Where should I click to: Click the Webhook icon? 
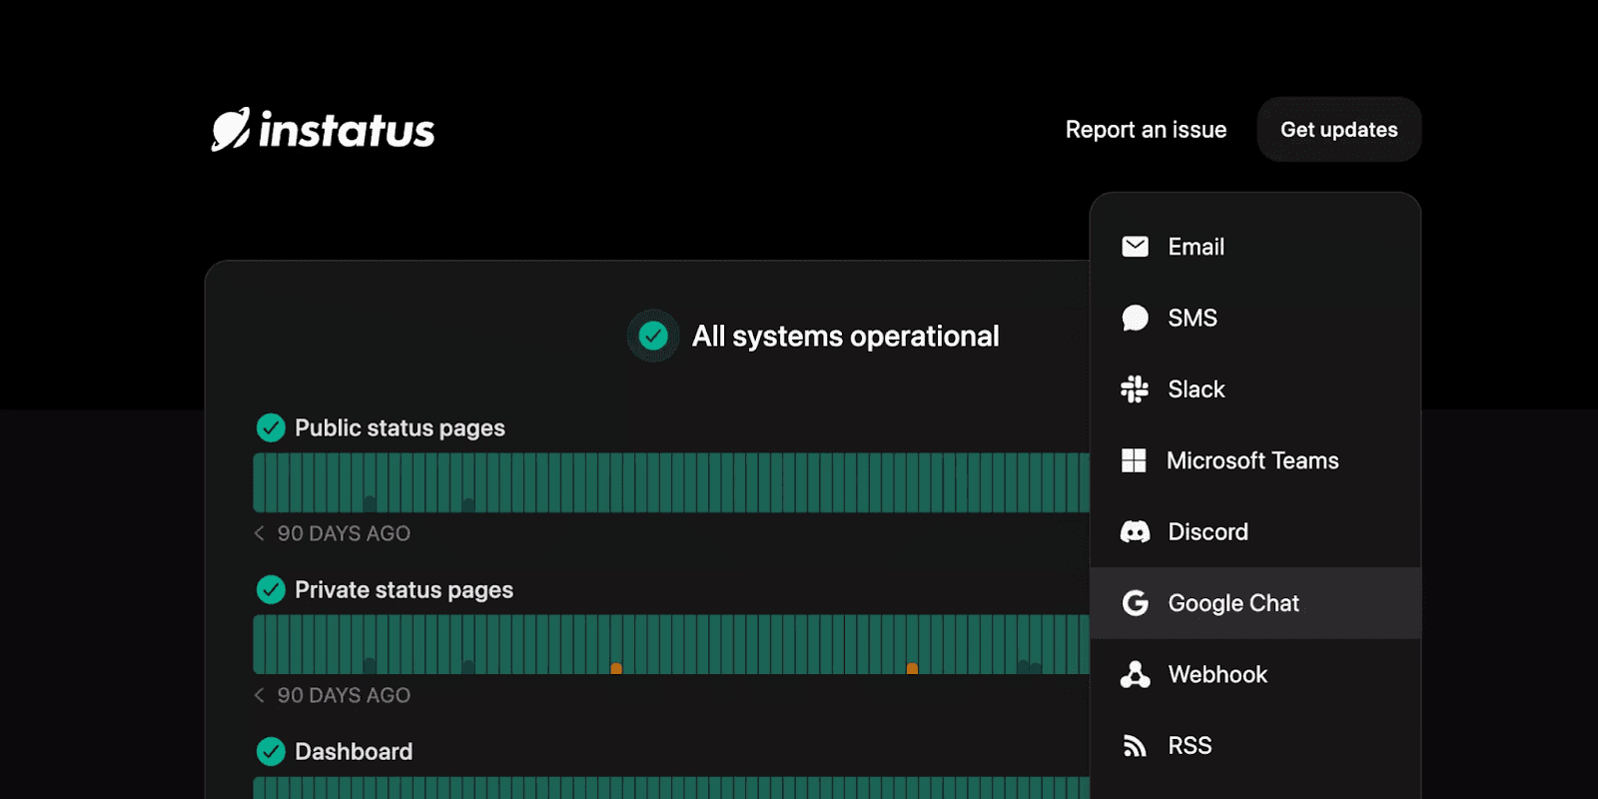pos(1135,675)
